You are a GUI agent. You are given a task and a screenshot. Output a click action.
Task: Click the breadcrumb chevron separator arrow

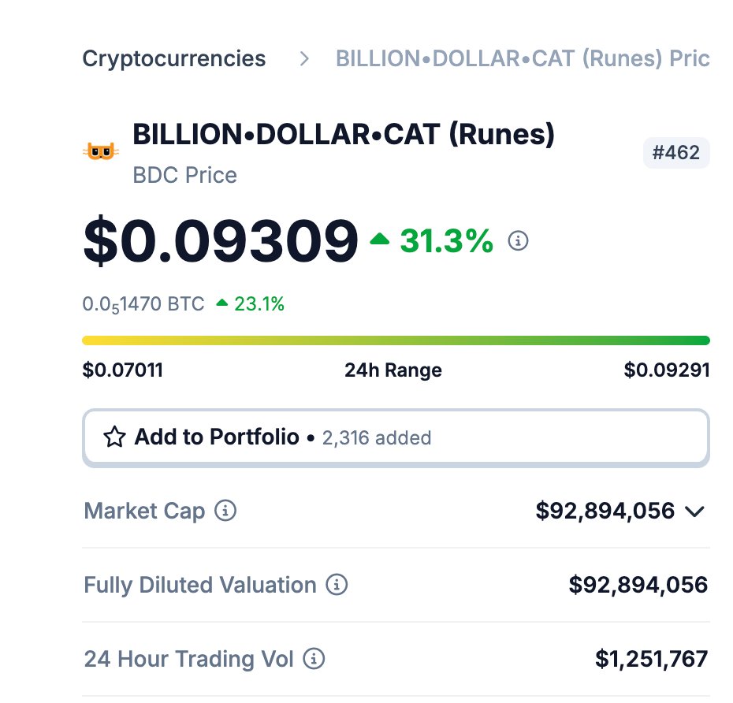[x=304, y=59]
